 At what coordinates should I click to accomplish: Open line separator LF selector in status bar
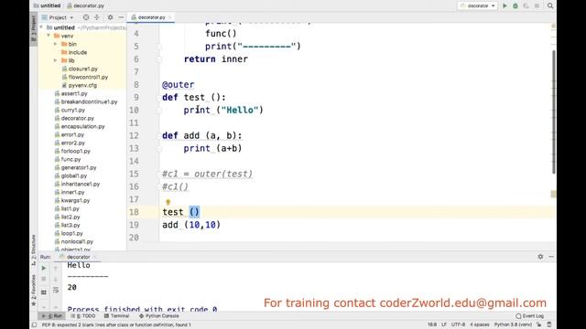(x=444, y=325)
